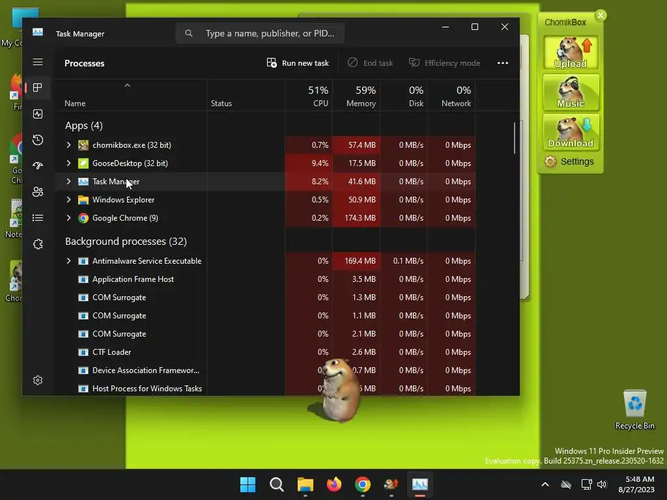Open ChomikBox app from the taskbar

(x=391, y=484)
